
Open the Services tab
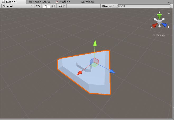(x=87, y=2)
